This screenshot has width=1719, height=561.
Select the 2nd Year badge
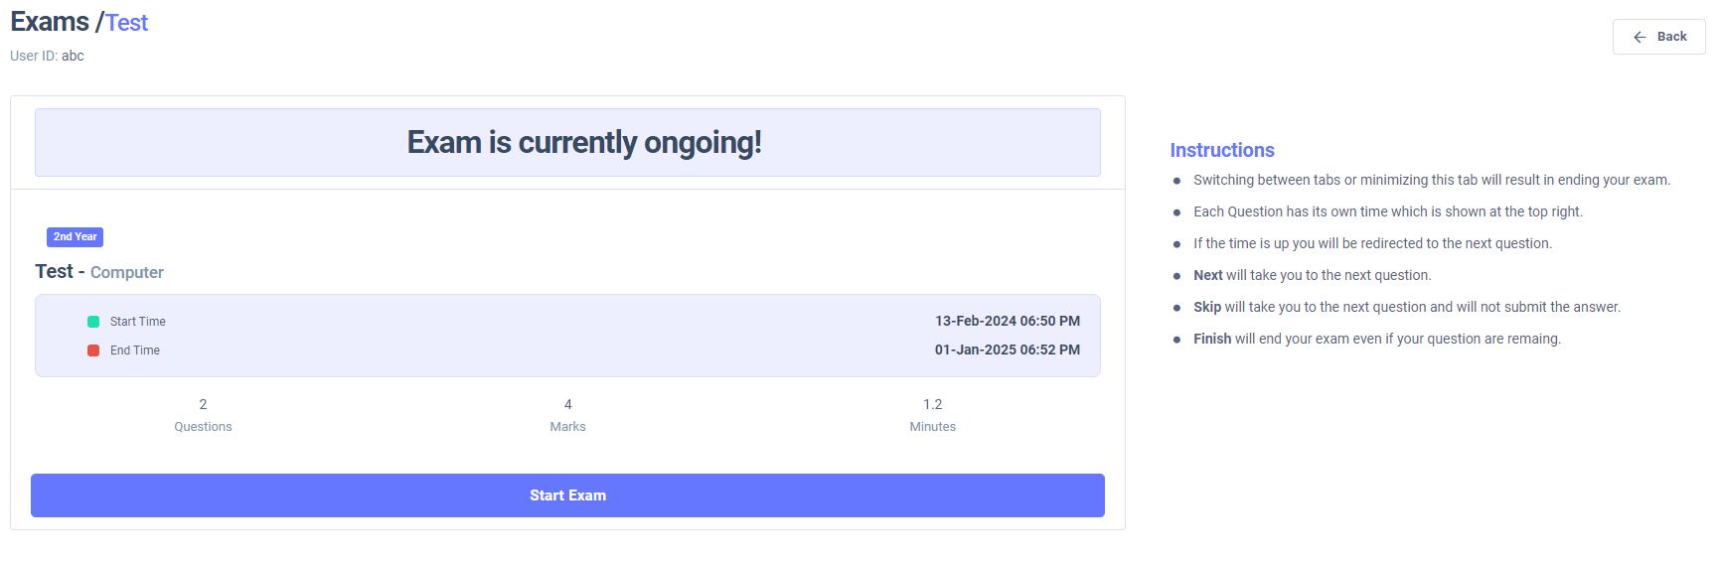coord(75,237)
